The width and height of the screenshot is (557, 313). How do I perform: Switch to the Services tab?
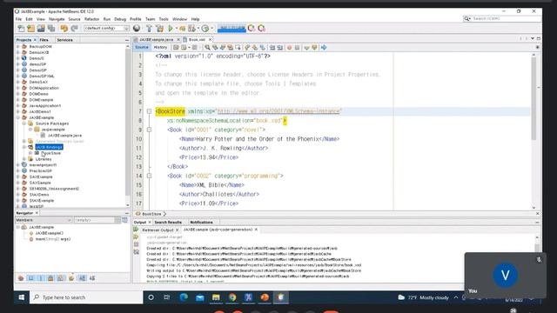(x=64, y=40)
